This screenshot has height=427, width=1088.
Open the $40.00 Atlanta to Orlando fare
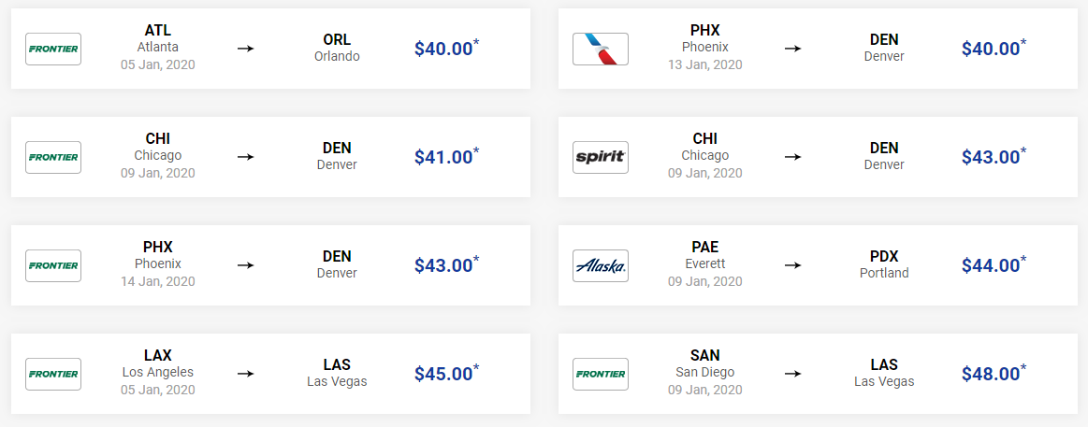point(447,48)
